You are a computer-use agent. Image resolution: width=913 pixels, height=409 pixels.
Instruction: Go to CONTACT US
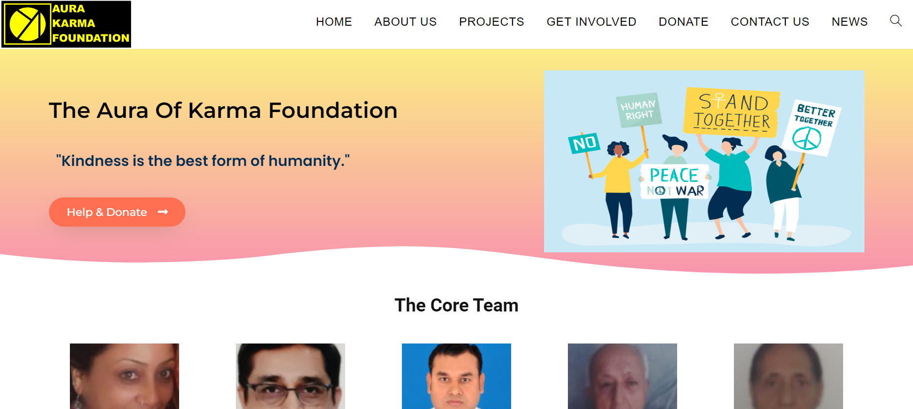coord(770,22)
